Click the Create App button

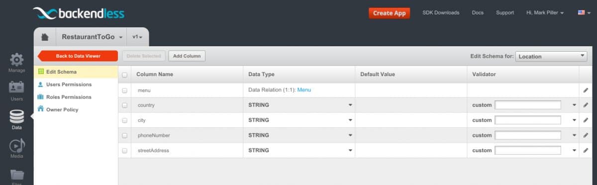[x=389, y=13]
